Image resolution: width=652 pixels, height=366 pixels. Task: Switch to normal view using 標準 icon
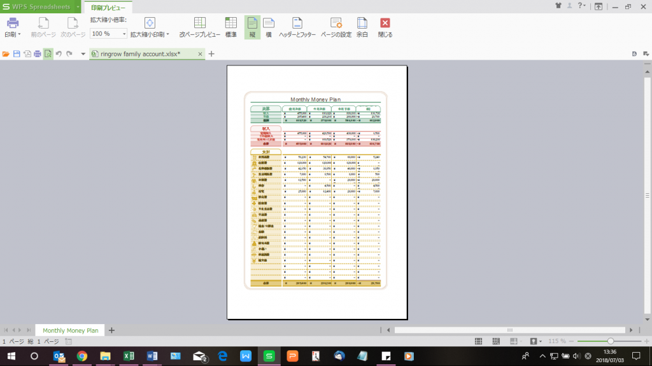pos(230,25)
